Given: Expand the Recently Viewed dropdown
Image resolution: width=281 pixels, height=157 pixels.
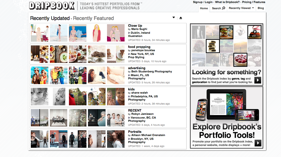Looking at the screenshot, I should point(241,8).
